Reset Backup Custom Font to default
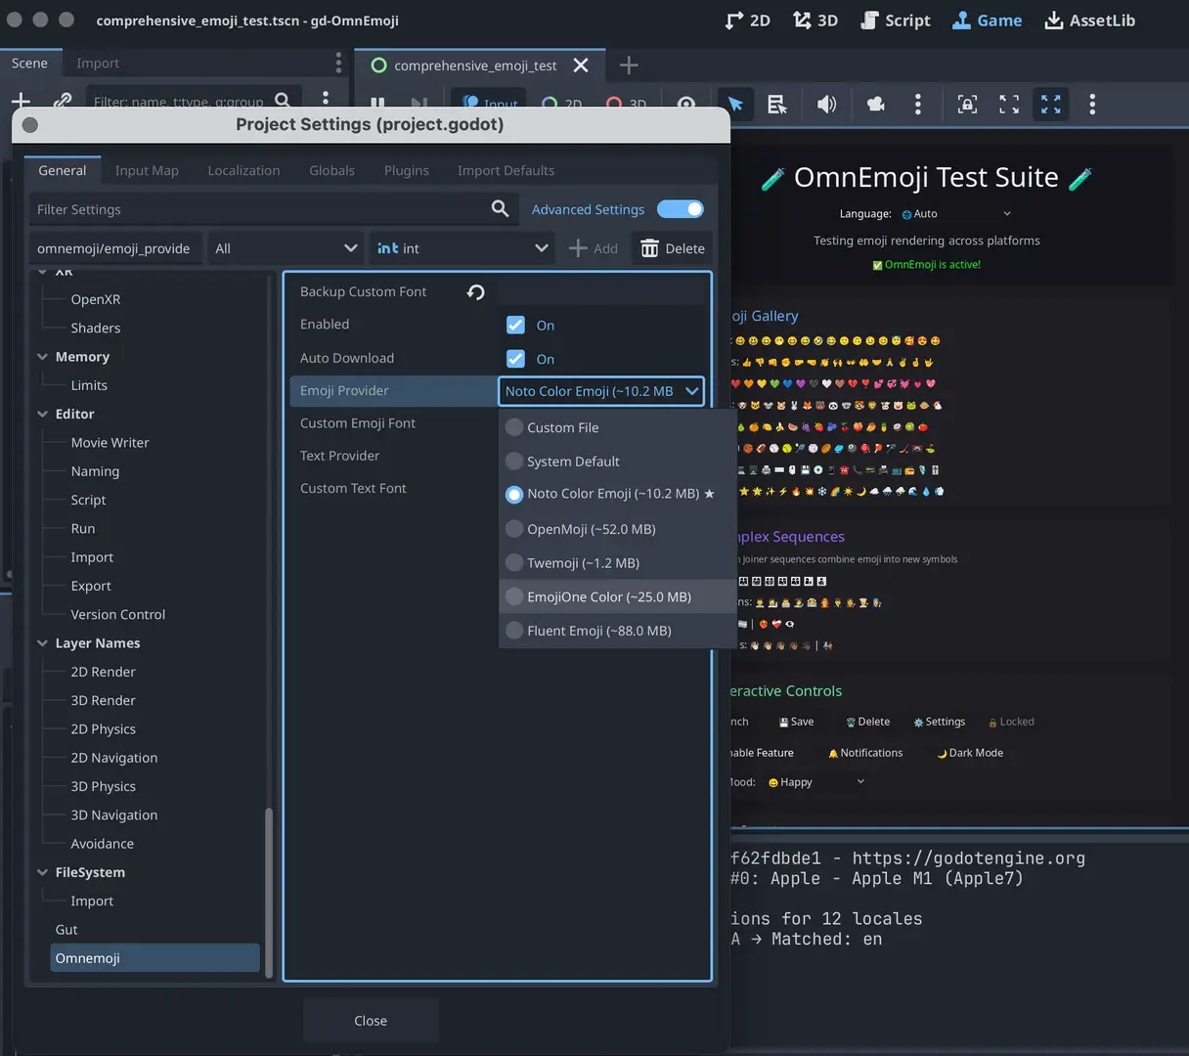Viewport: 1189px width, 1056px height. click(x=476, y=292)
